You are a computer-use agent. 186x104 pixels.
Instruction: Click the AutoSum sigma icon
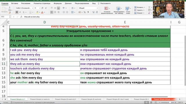[x=149, y=7]
